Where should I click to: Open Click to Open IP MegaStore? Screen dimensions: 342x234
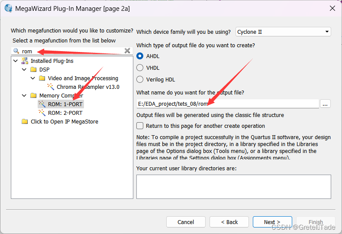point(65,122)
